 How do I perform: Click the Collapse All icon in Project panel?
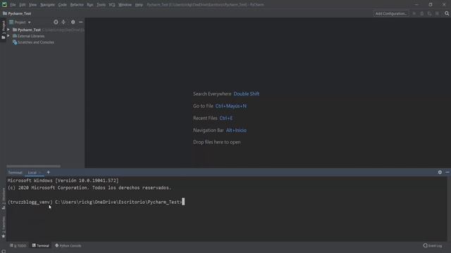pos(63,22)
